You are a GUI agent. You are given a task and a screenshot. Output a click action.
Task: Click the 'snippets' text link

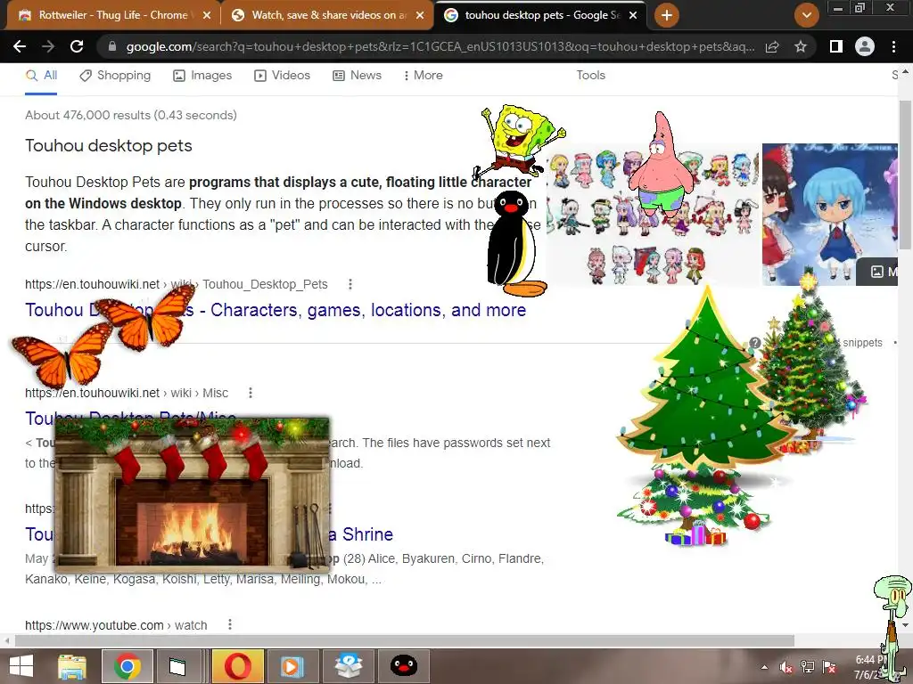pyautogui.click(x=862, y=343)
